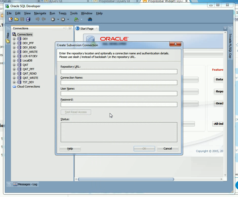This screenshot has width=238, height=197.
Task: Open the Navigate menu
Action: tap(40, 13)
